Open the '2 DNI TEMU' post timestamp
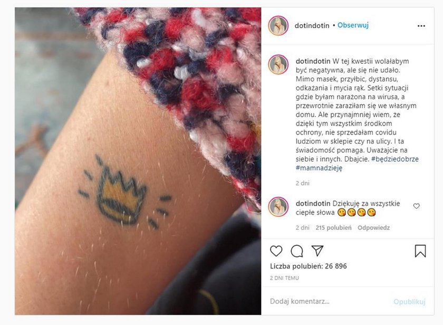This screenshot has width=443, height=325. pos(284,278)
